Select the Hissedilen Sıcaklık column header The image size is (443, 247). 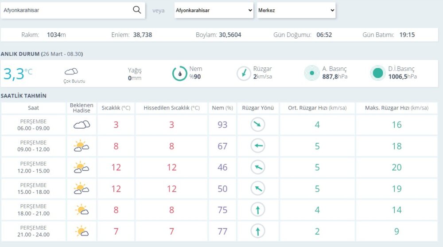[171, 108]
